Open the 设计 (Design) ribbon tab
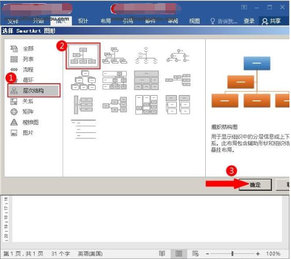 (83, 21)
